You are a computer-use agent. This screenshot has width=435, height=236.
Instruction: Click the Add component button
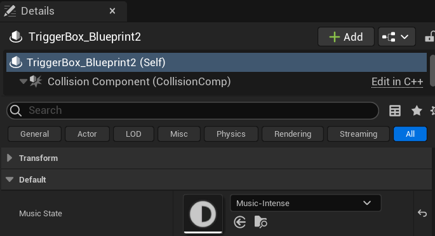click(x=346, y=37)
